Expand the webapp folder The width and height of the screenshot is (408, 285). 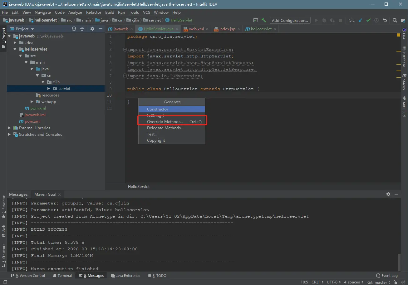(32, 102)
